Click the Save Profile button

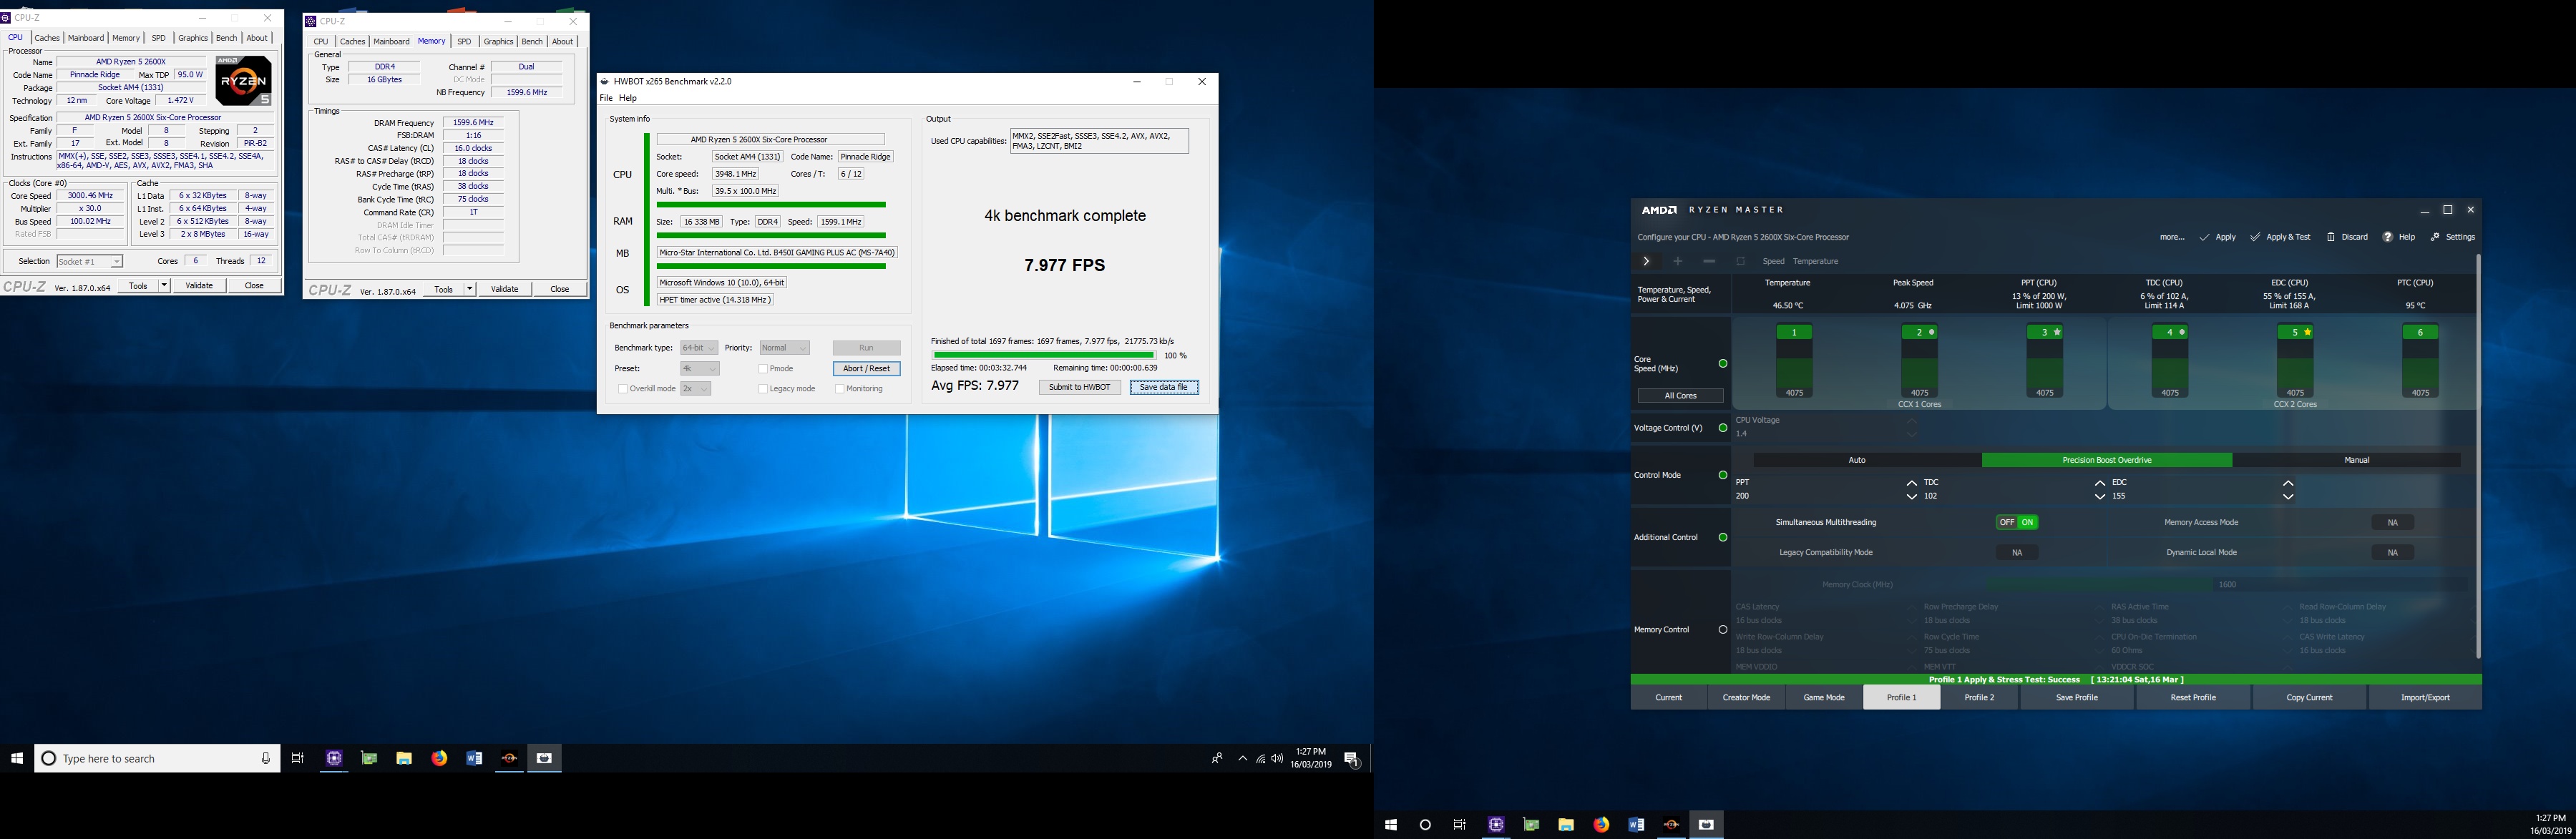click(x=2077, y=697)
